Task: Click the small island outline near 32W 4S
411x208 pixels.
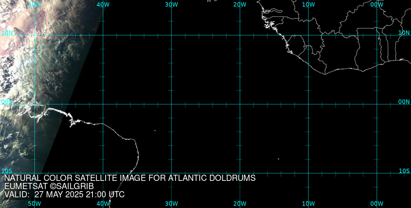Action: pyautogui.click(x=155, y=131)
